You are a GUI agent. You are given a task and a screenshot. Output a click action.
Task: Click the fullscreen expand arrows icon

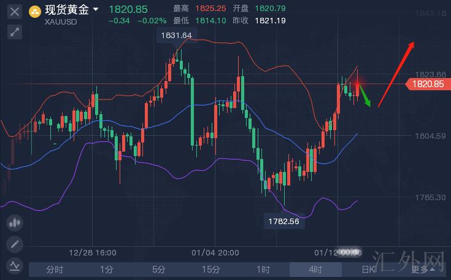tap(15, 31)
